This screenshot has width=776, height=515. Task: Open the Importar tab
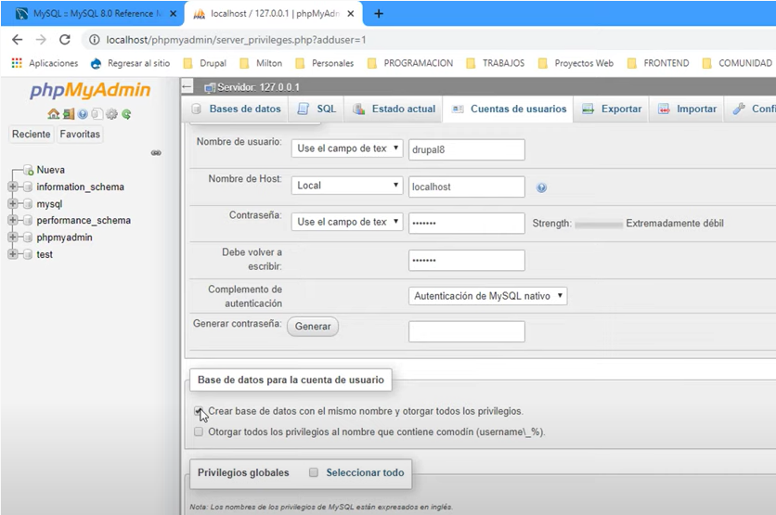point(688,109)
